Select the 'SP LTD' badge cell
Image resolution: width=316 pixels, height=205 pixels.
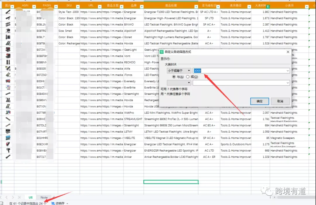click(209, 18)
